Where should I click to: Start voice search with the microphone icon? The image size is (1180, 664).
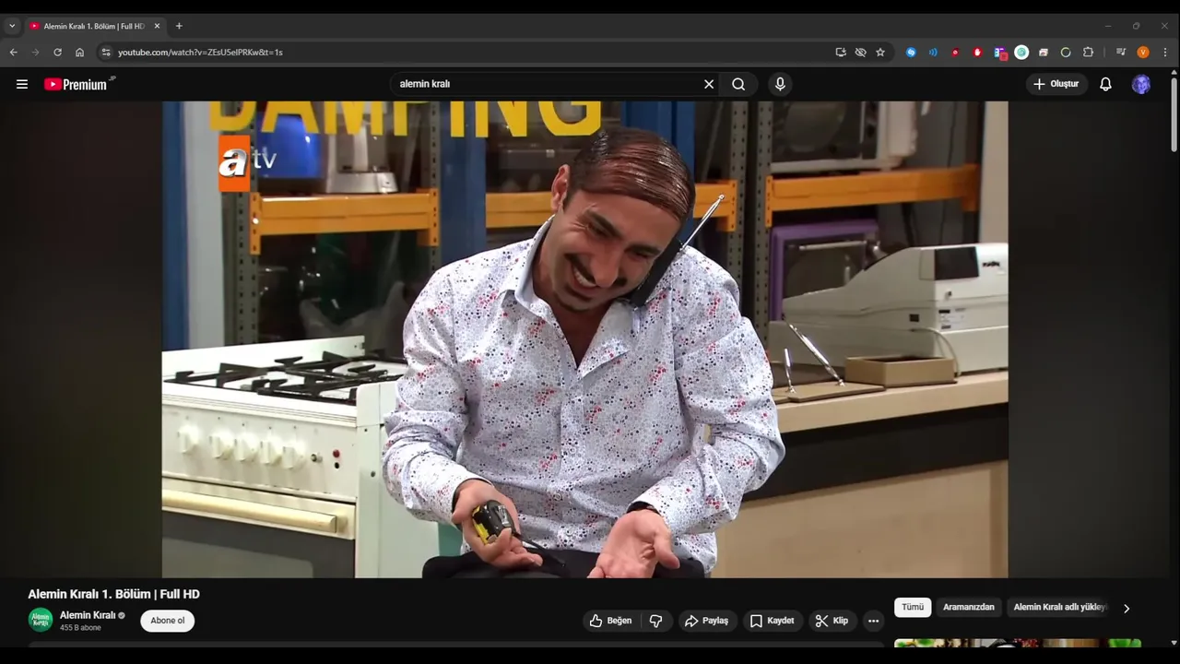(780, 84)
